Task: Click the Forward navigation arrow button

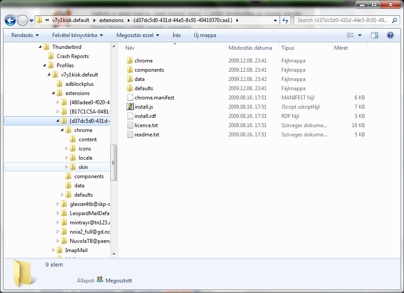Action: coord(22,20)
